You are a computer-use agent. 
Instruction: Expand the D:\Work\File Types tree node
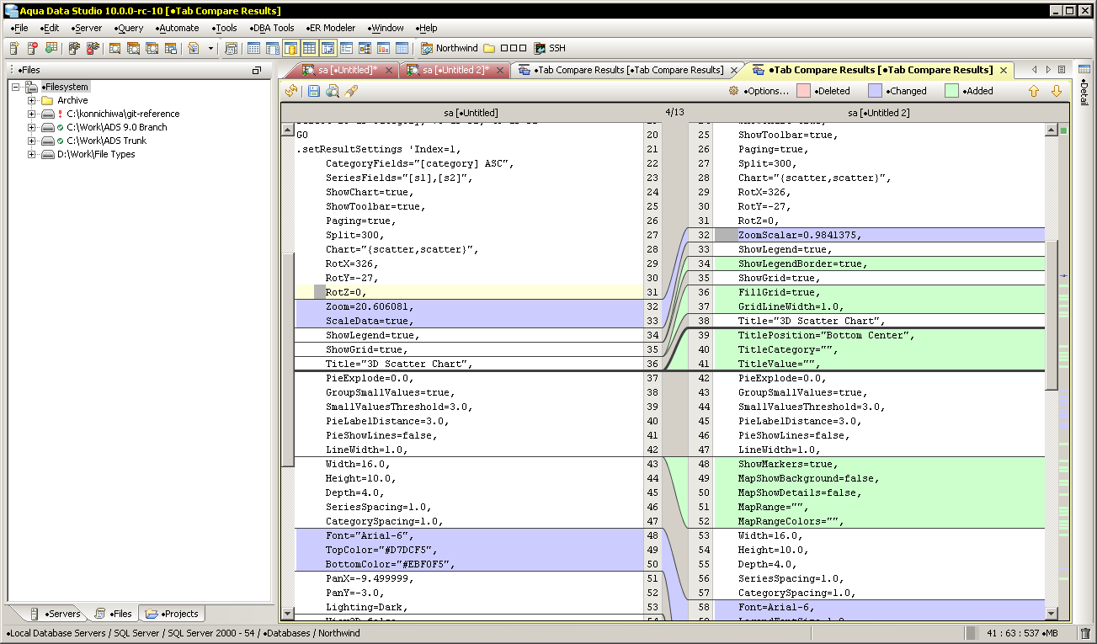coord(31,154)
